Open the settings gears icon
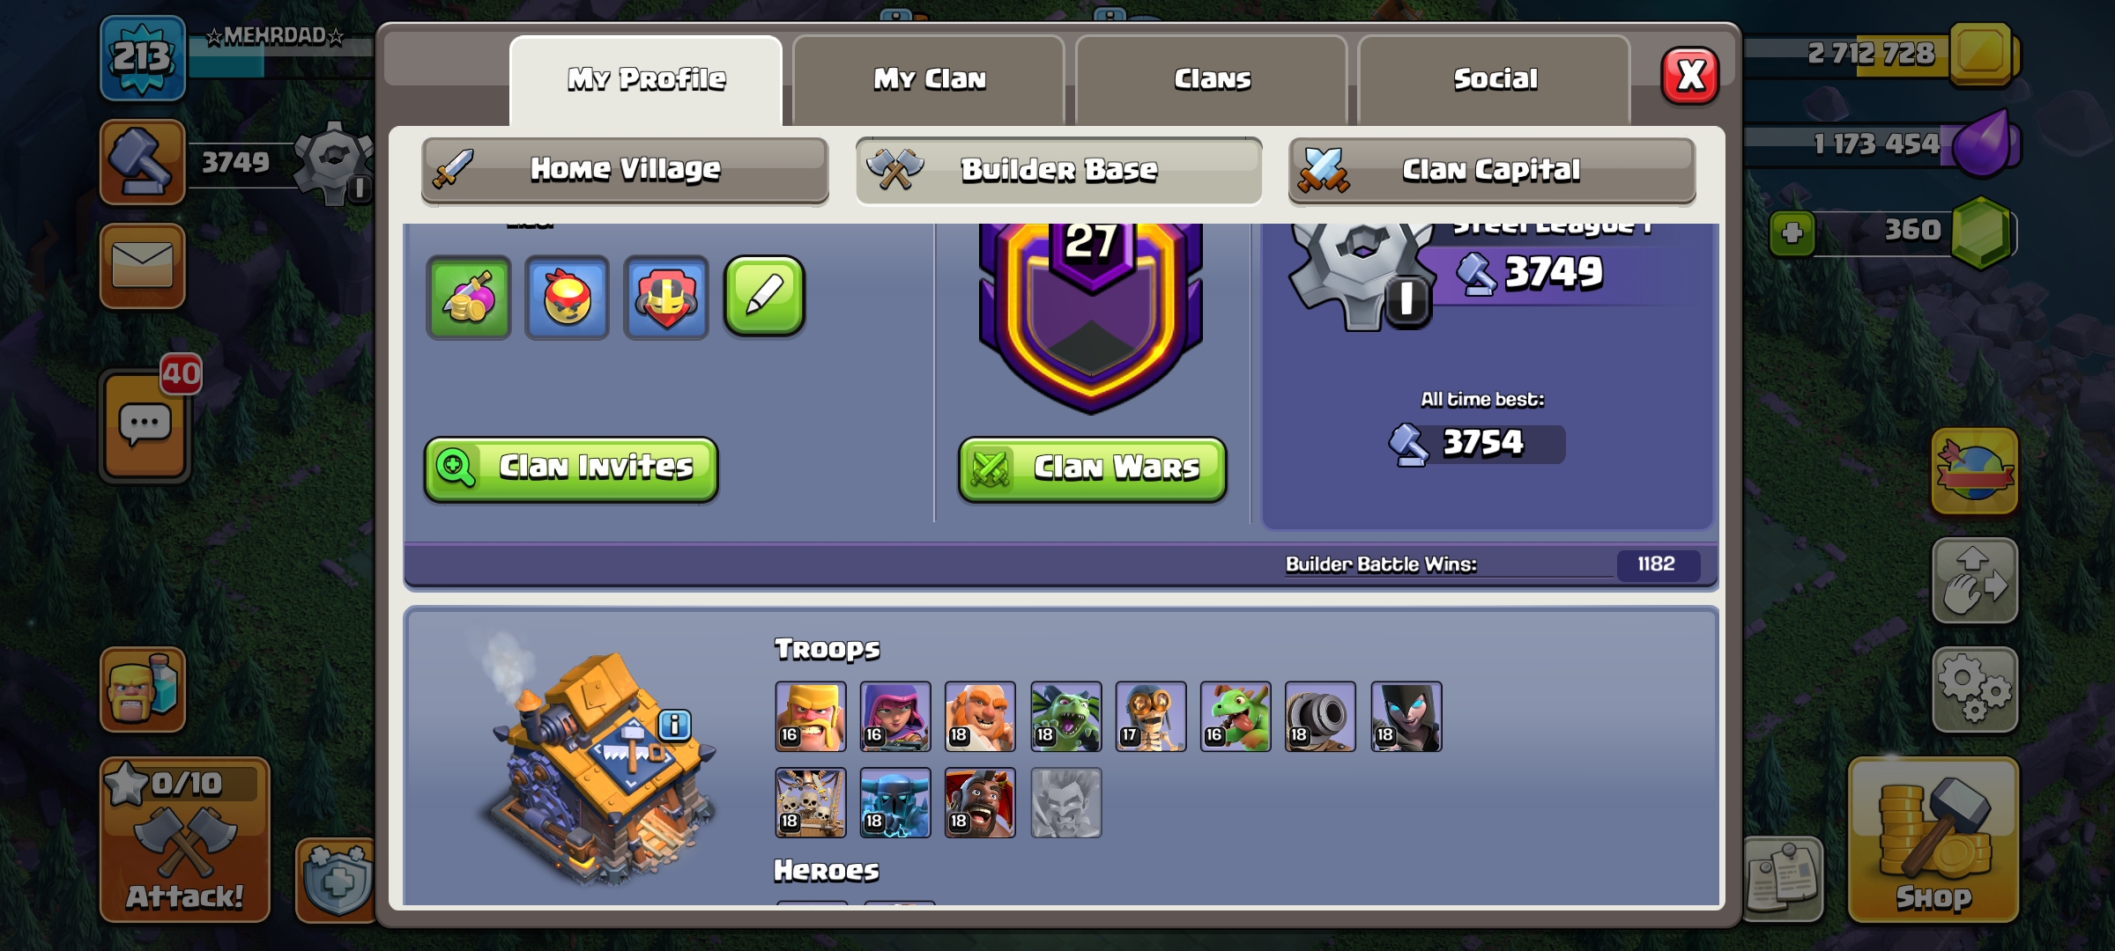Image resolution: width=2115 pixels, height=951 pixels. click(x=1975, y=690)
